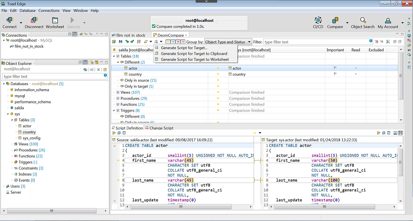Toggle the Procedures (29) checkbox
Viewport: 413px width, 221px height.
point(118,99)
